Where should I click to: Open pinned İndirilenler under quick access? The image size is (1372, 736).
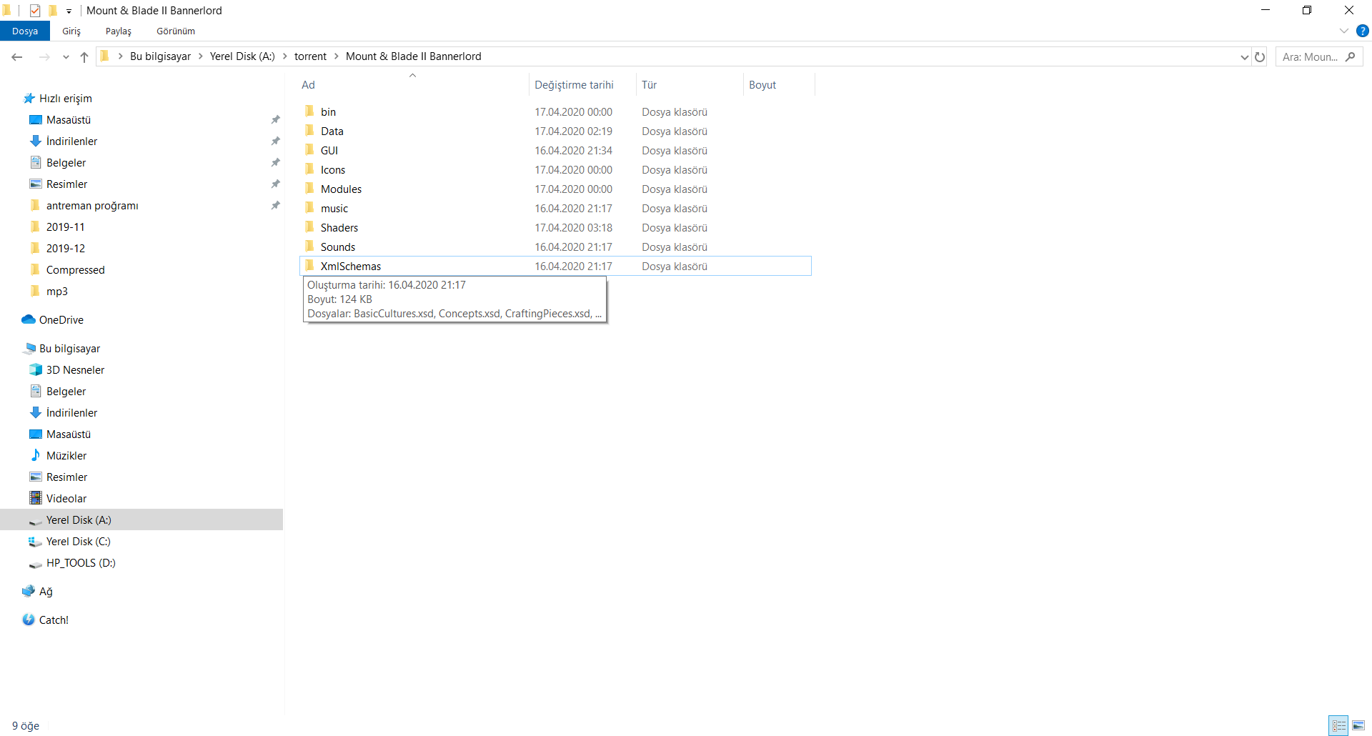[x=71, y=141]
